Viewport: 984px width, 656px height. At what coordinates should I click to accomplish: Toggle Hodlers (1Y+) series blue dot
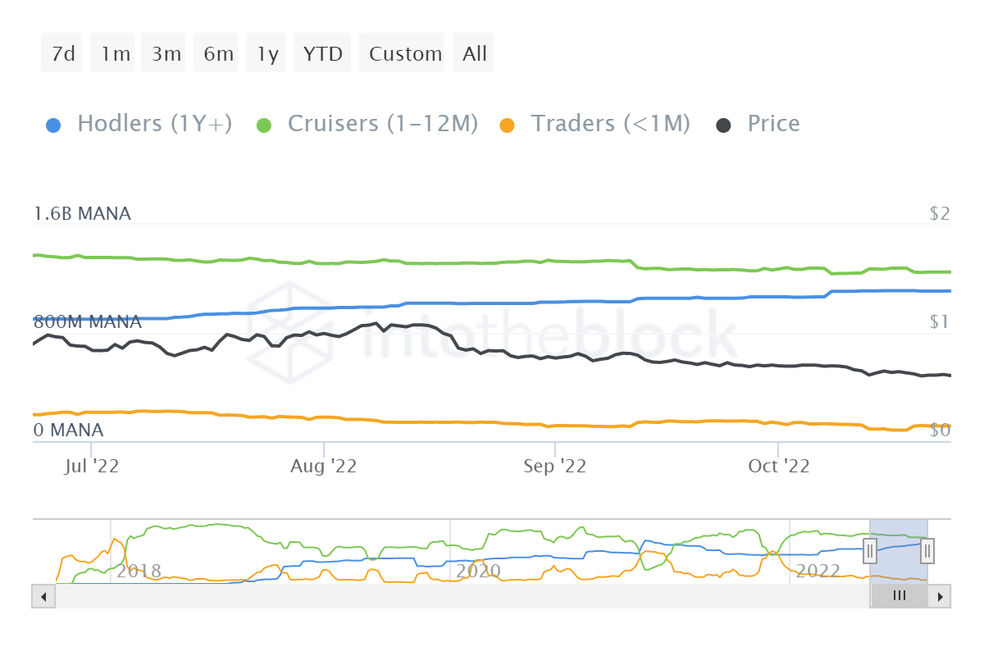(x=53, y=125)
